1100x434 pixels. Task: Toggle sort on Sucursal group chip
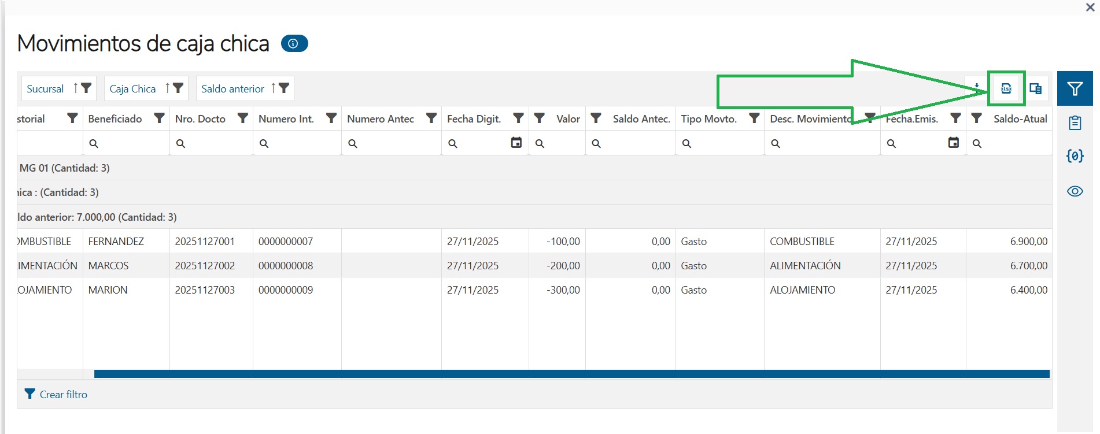point(75,88)
